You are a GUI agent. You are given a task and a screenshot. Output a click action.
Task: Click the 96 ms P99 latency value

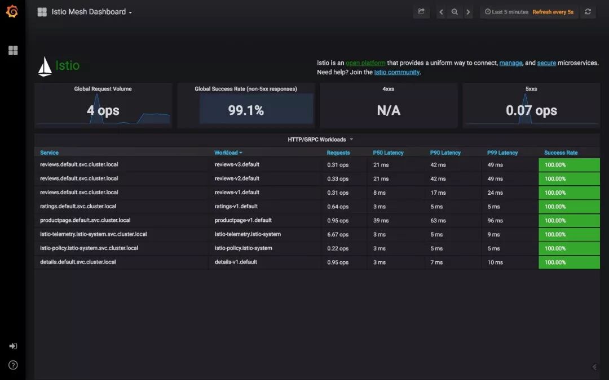tap(495, 221)
